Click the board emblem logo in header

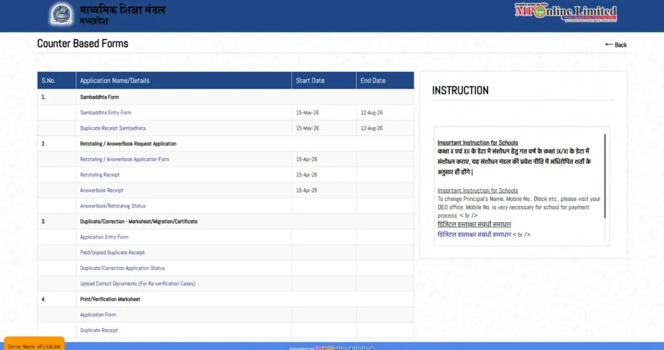(62, 14)
